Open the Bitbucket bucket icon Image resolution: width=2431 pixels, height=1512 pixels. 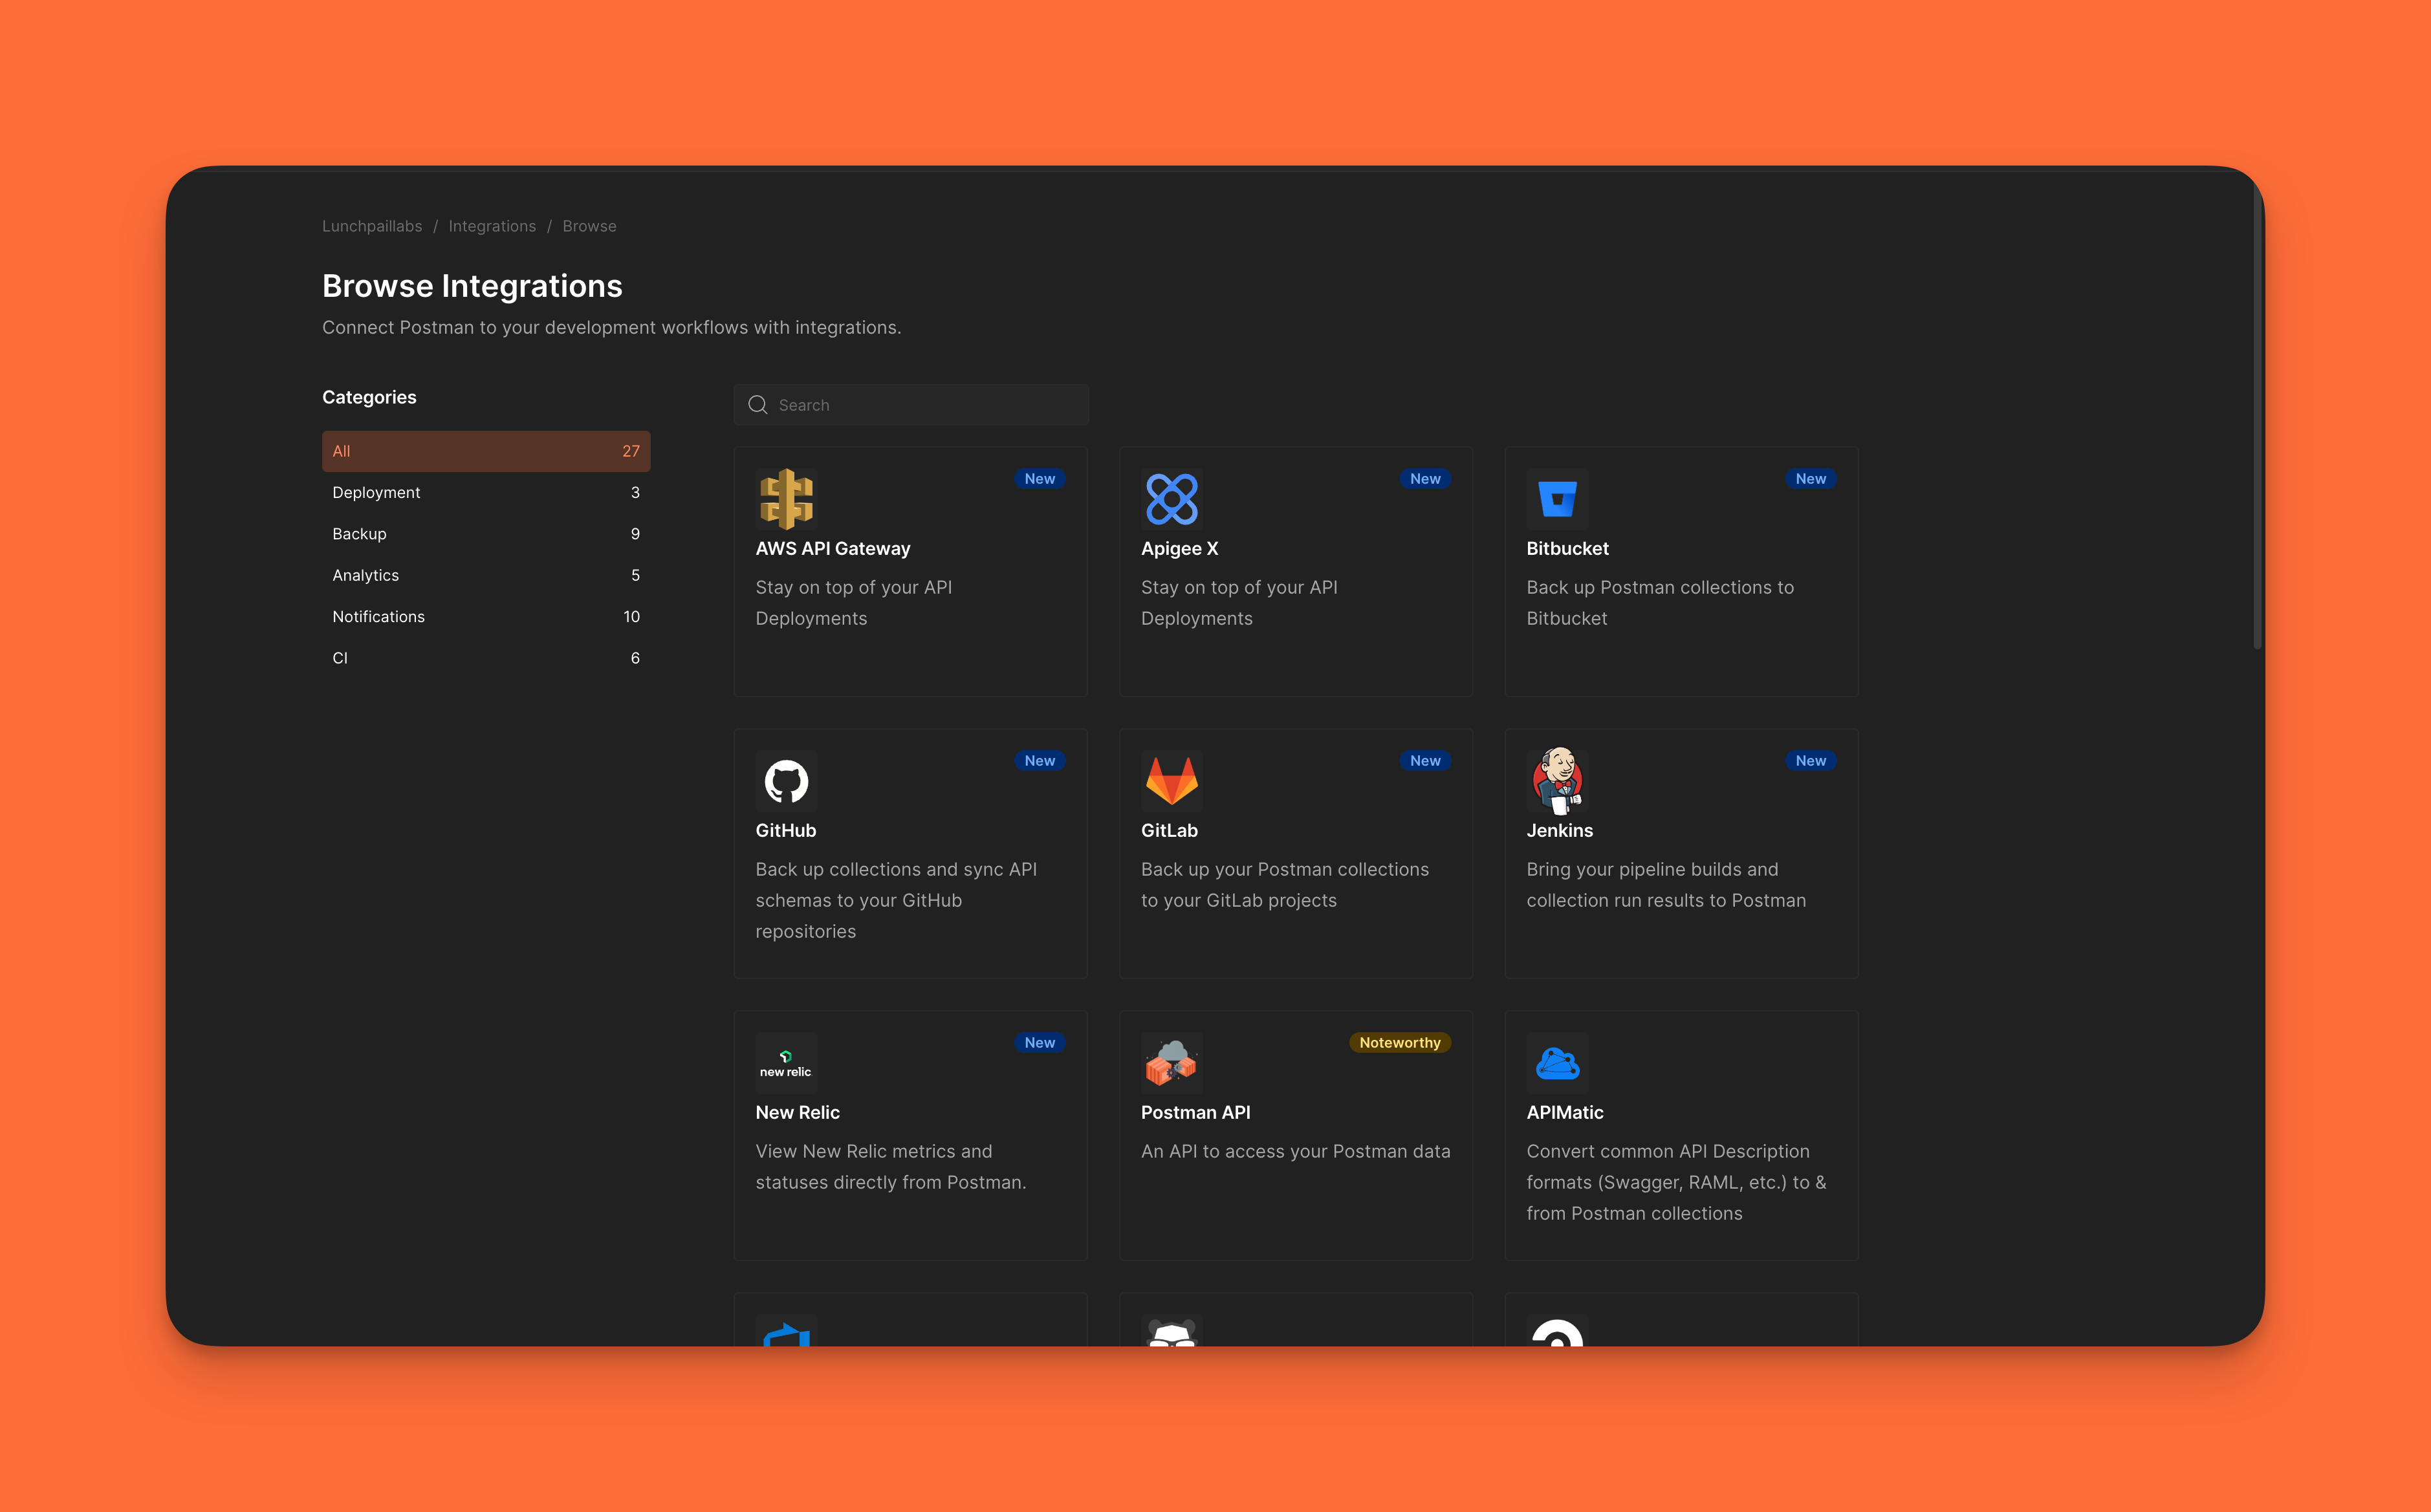(x=1557, y=498)
